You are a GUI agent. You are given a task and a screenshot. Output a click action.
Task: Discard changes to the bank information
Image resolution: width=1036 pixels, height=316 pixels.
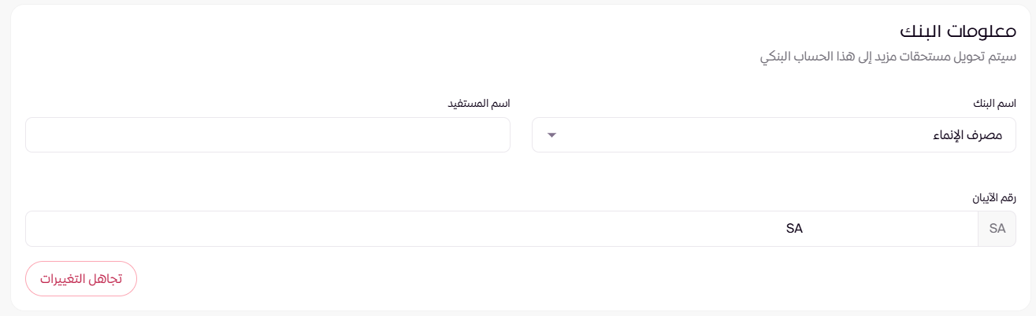coord(81,279)
